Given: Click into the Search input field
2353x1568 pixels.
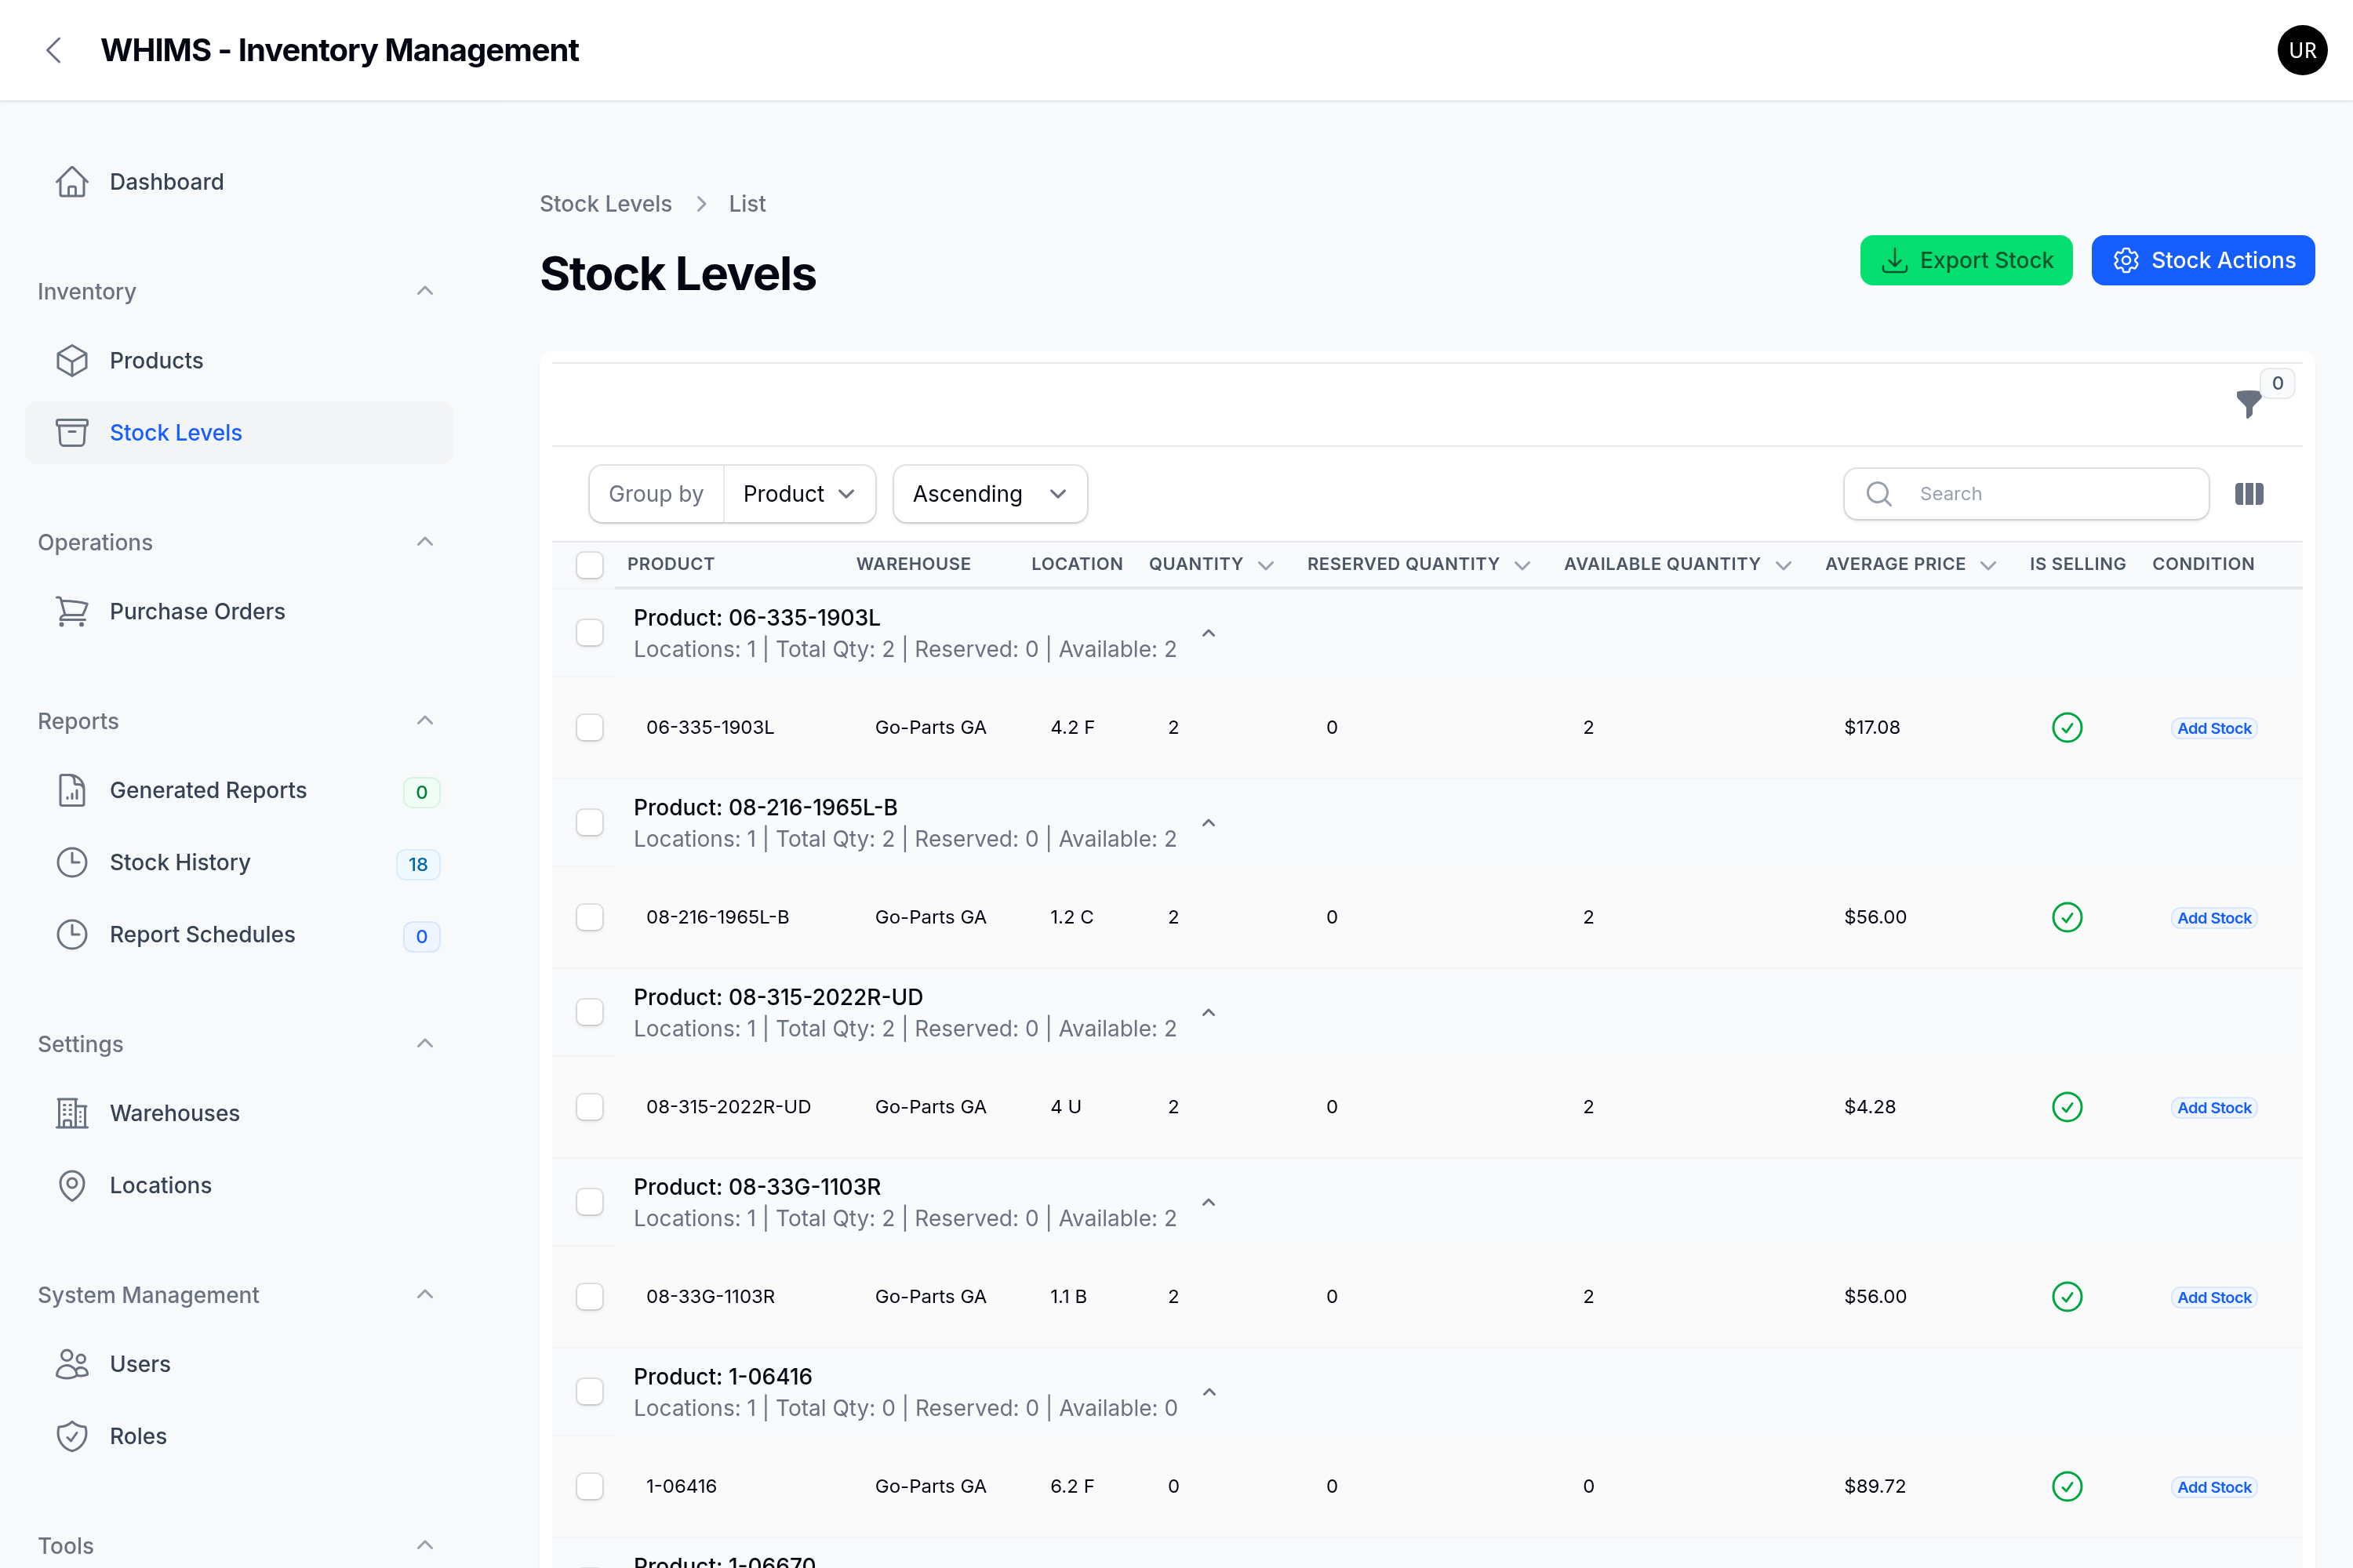Looking at the screenshot, I should click(2026, 494).
